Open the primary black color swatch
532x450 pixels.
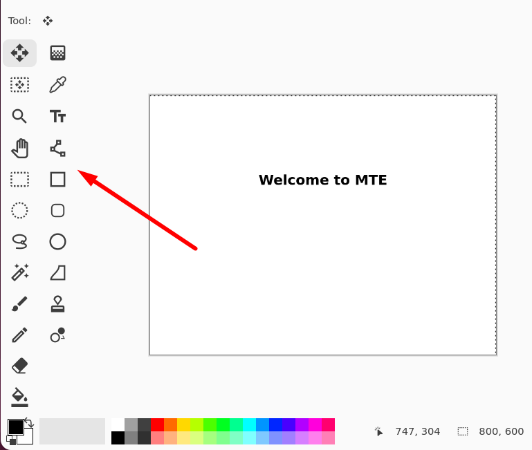(16, 427)
